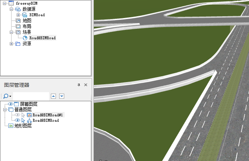Toggle selectable arrow for Road@BIMRoad#1 layer

pos(23,115)
